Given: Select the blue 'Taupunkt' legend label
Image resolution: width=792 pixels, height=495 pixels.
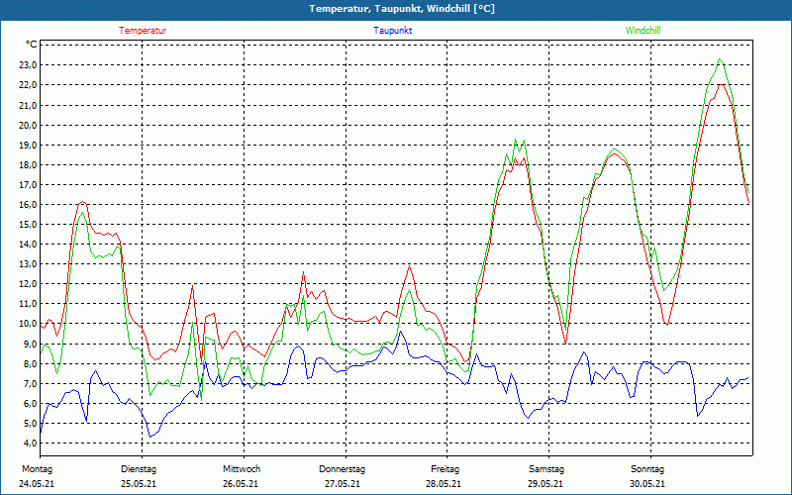Looking at the screenshot, I should [392, 31].
